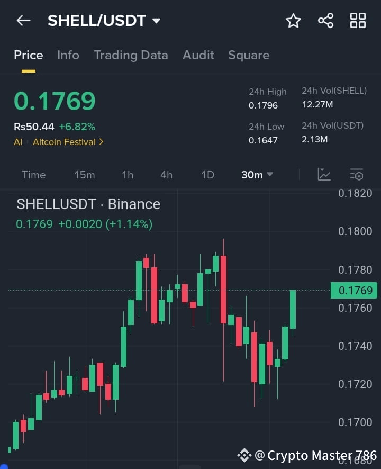Switch to the Info tab
381x469 pixels.
pos(68,55)
